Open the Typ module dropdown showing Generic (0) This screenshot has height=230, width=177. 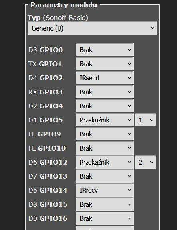tap(92, 28)
